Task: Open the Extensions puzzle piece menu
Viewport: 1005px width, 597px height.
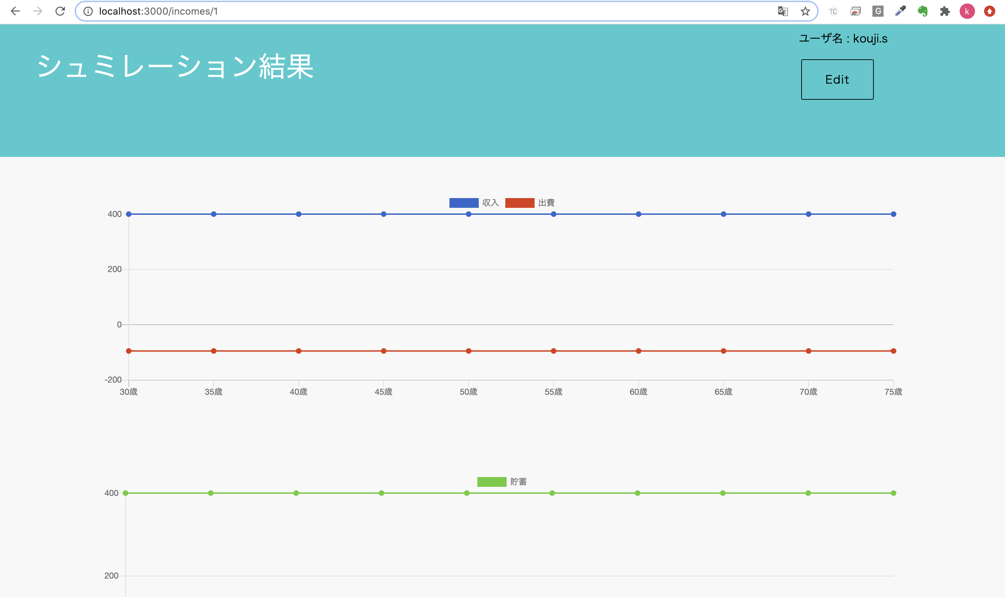Action: (x=945, y=11)
